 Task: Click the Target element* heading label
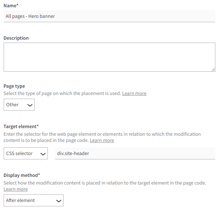pos(21,127)
